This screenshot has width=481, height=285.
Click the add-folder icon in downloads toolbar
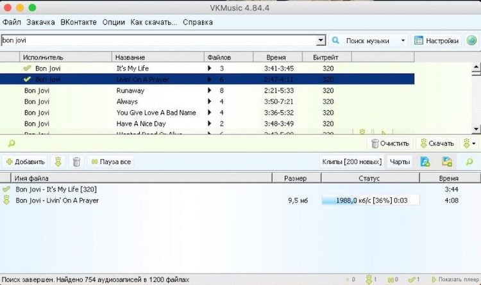(x=447, y=161)
